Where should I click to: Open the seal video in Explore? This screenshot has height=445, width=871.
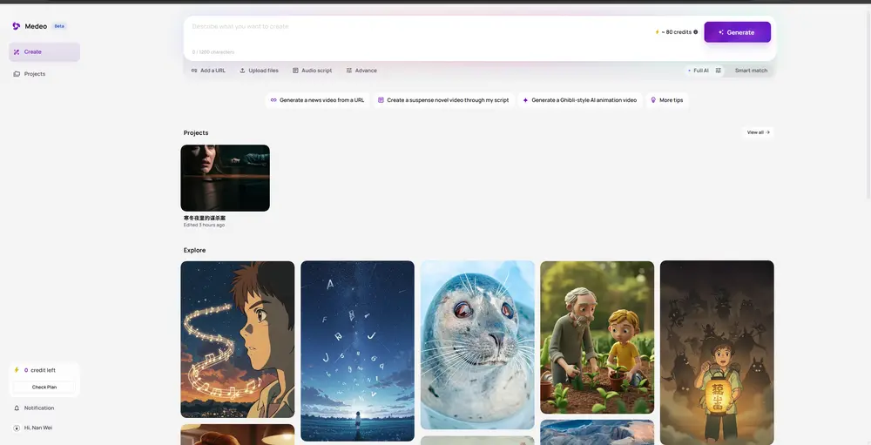[x=477, y=344]
